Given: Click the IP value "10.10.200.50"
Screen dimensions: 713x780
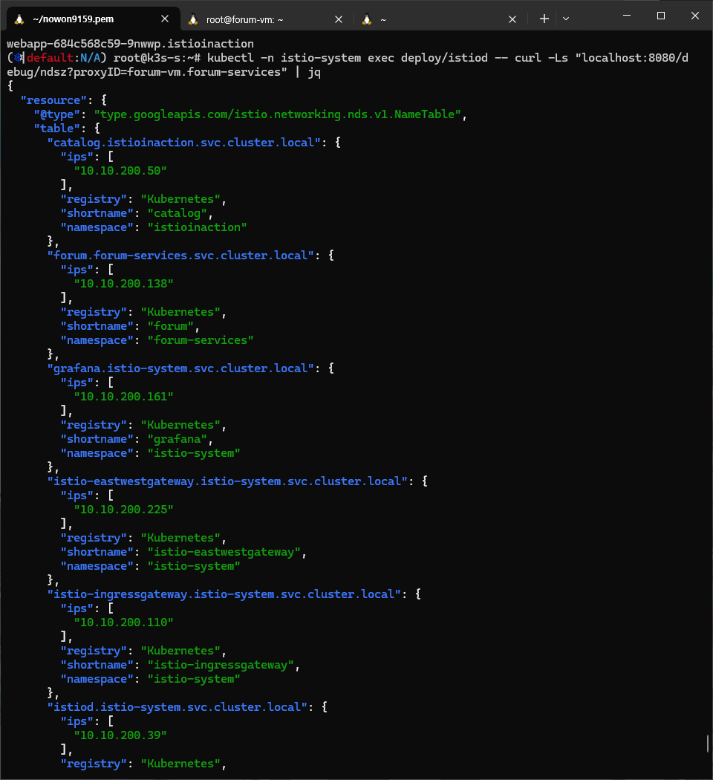Looking at the screenshot, I should (120, 171).
